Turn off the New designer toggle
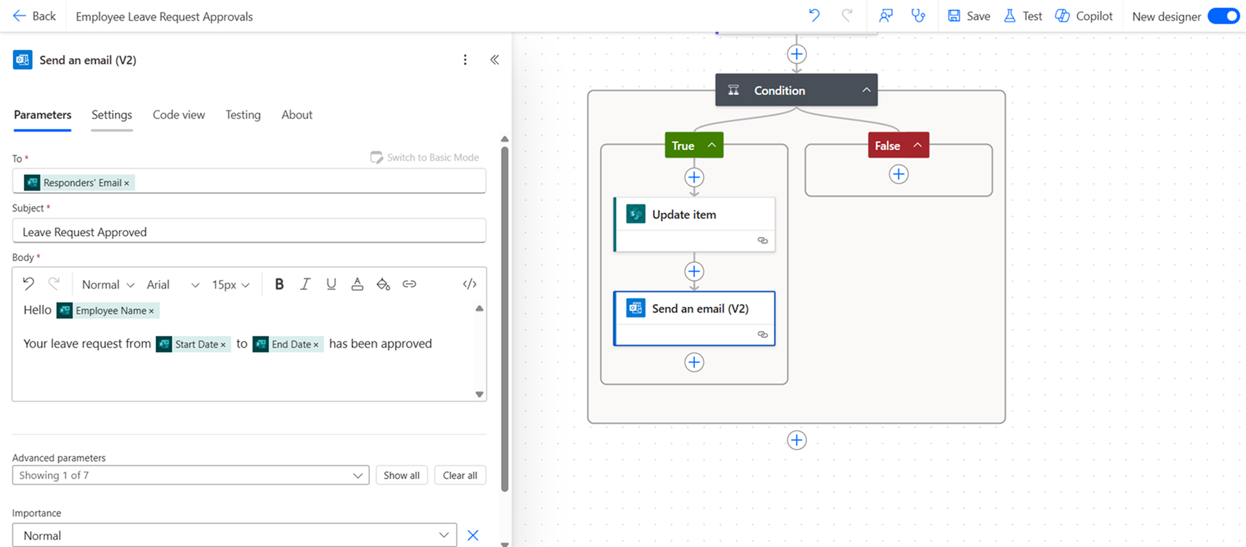The image size is (1246, 547). tap(1223, 16)
